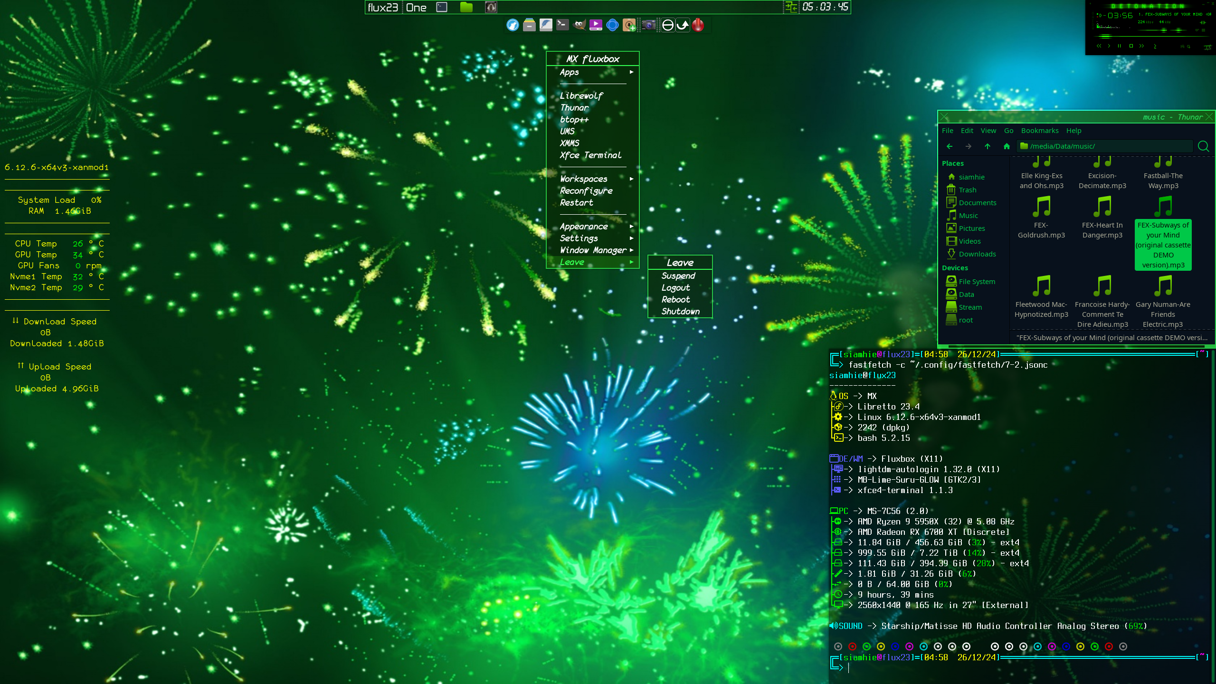Open the purple video player dock icon
The width and height of the screenshot is (1216, 684).
point(596,25)
